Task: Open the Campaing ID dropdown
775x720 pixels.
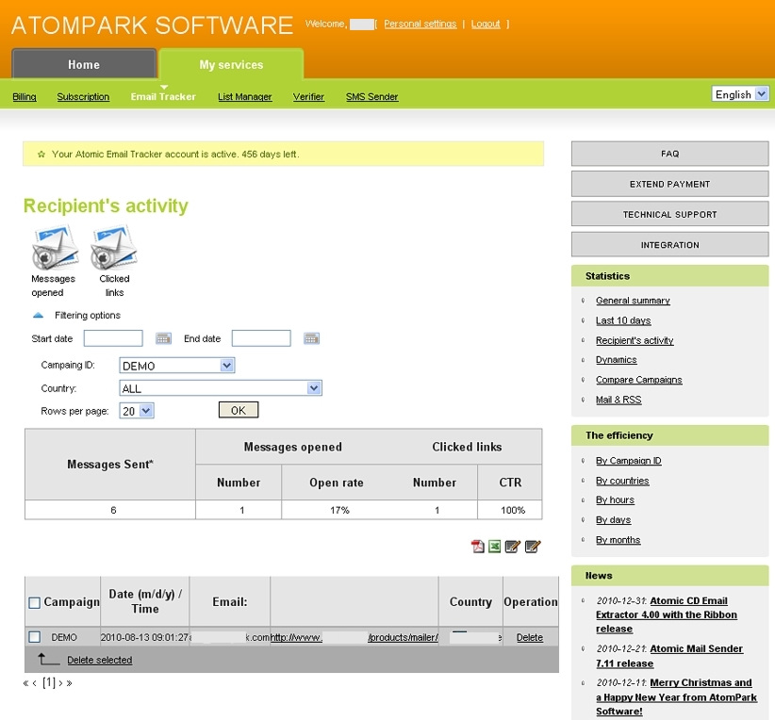Action: pyautogui.click(x=177, y=366)
